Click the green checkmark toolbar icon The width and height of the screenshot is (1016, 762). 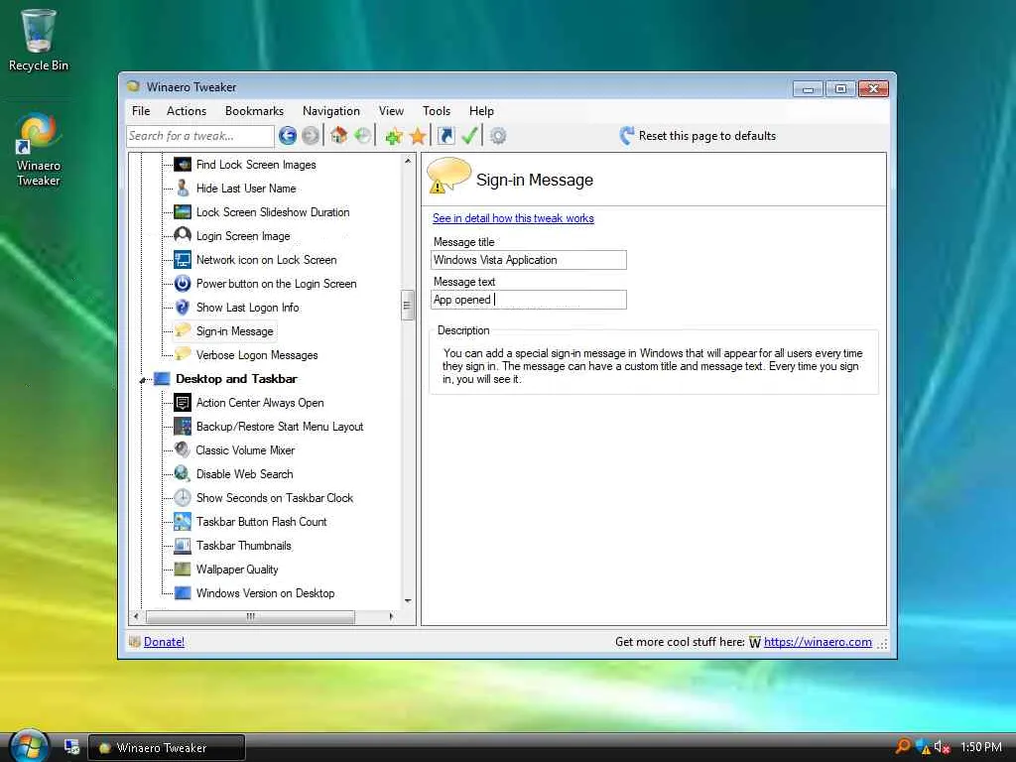469,135
